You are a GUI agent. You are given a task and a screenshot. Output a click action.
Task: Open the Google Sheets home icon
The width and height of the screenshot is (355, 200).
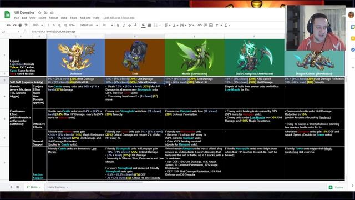tap(7, 15)
